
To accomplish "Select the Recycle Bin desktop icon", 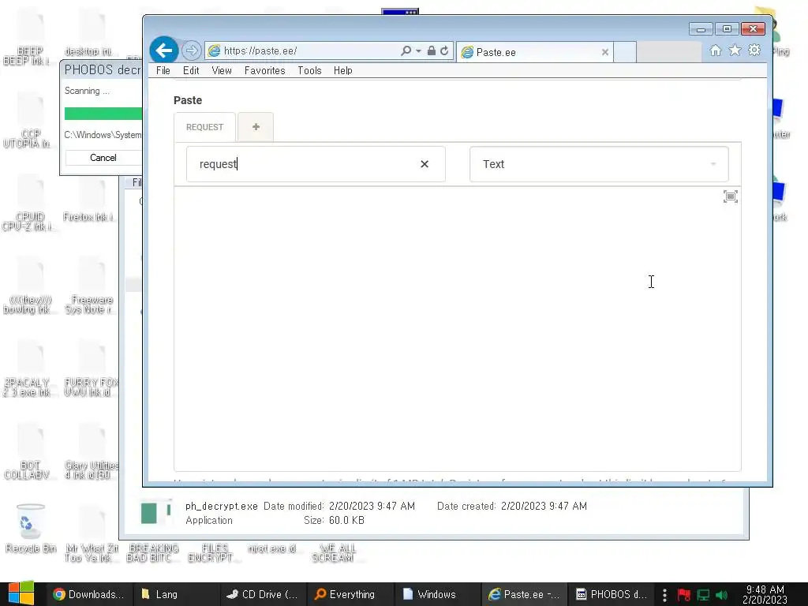I will coord(31,528).
